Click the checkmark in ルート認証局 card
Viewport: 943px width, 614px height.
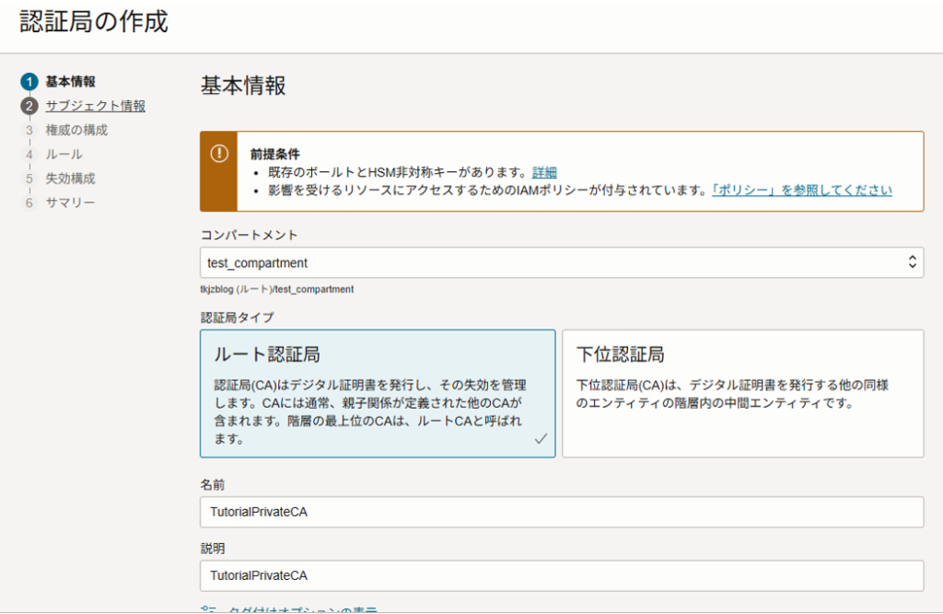point(541,439)
